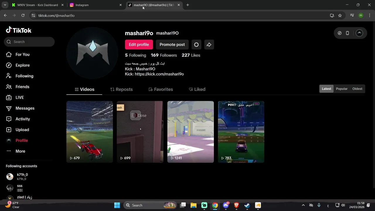The width and height of the screenshot is (375, 211).
Task: Open video with 699 views
Action: (140, 132)
